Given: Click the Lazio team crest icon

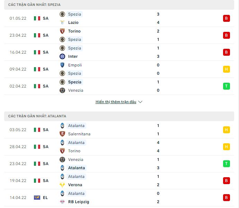Looking at the screenshot, I should (62, 22).
